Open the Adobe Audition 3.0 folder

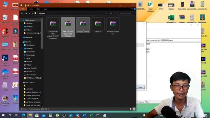coord(34,92)
